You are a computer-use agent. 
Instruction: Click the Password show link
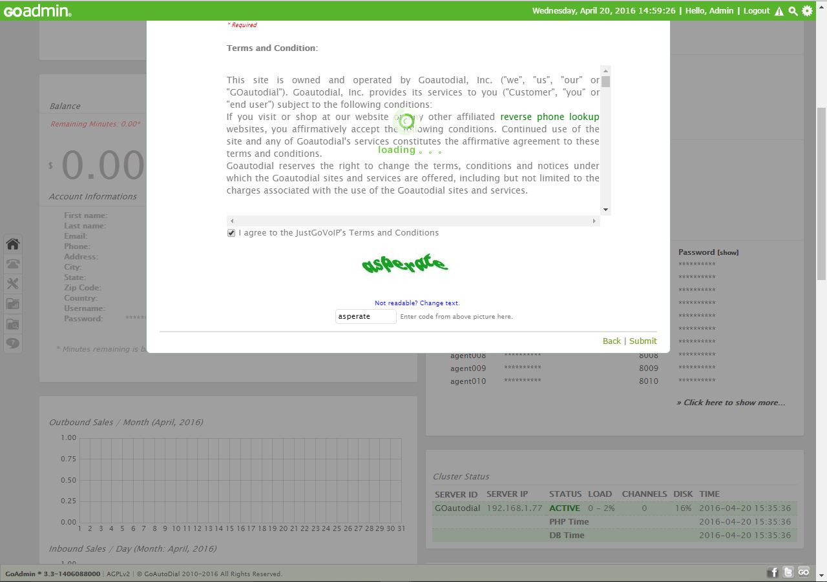(728, 253)
